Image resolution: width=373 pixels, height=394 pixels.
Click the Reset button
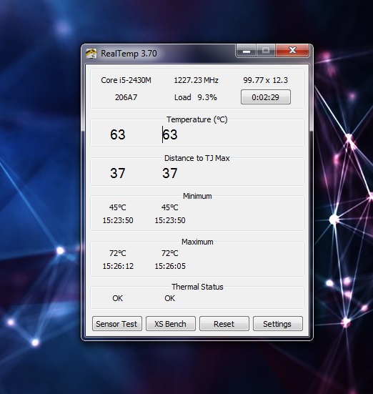point(224,324)
